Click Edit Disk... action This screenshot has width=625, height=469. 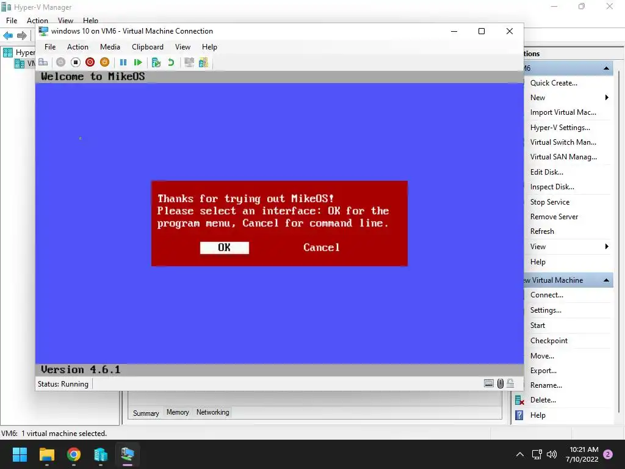[546, 172]
